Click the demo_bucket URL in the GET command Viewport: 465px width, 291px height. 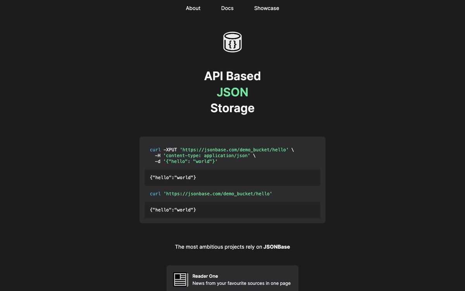click(x=219, y=193)
